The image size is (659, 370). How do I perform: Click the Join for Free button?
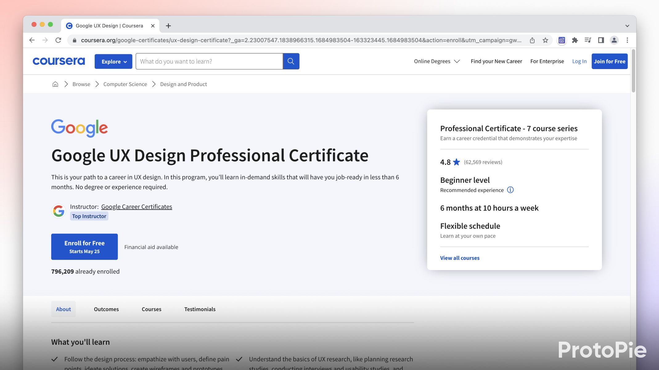point(609,61)
